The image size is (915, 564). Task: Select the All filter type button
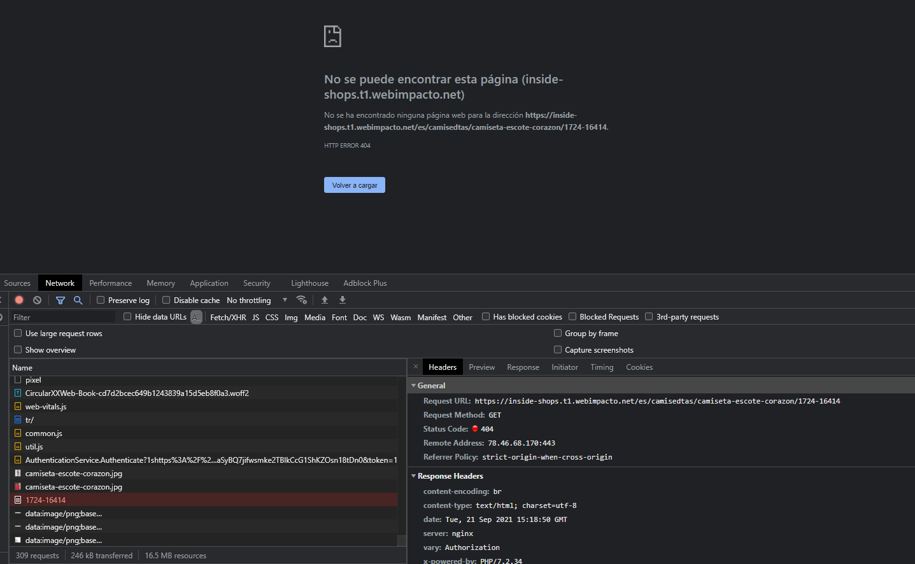pyautogui.click(x=196, y=317)
